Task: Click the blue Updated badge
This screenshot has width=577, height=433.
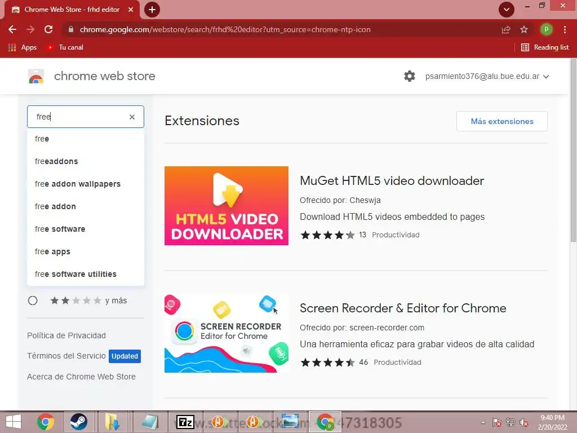Action: coord(125,356)
